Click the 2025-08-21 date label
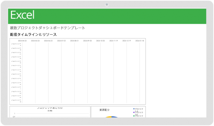The width and height of the screenshot is (214, 126). [x=74, y=41]
